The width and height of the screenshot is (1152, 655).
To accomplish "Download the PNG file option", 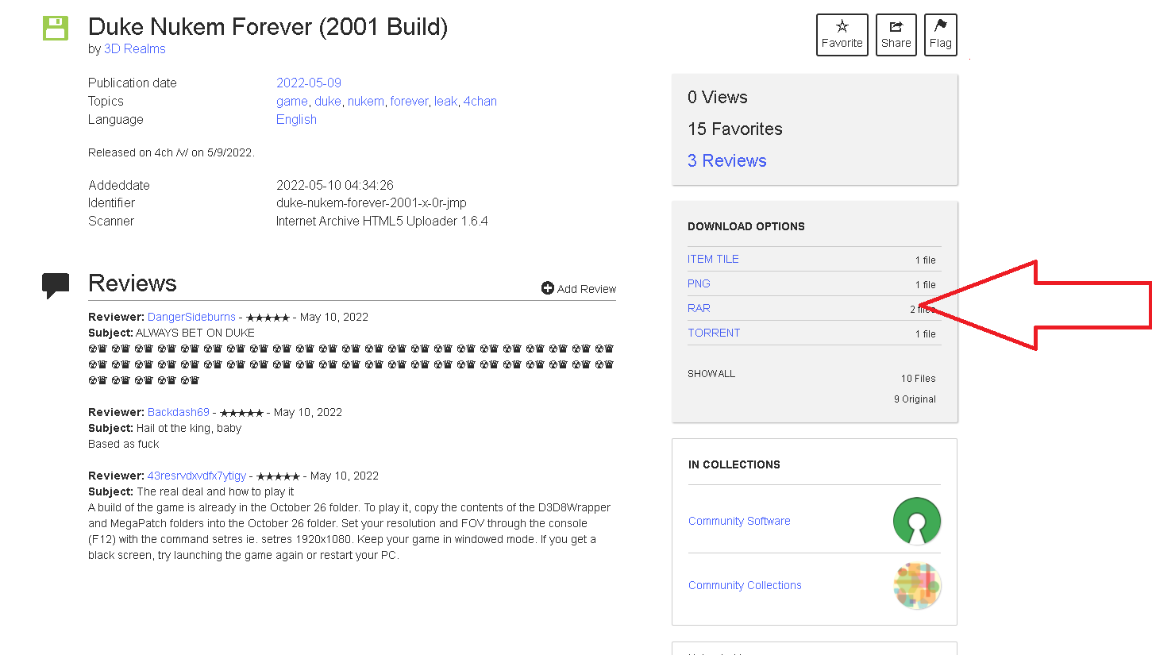I will pyautogui.click(x=699, y=284).
